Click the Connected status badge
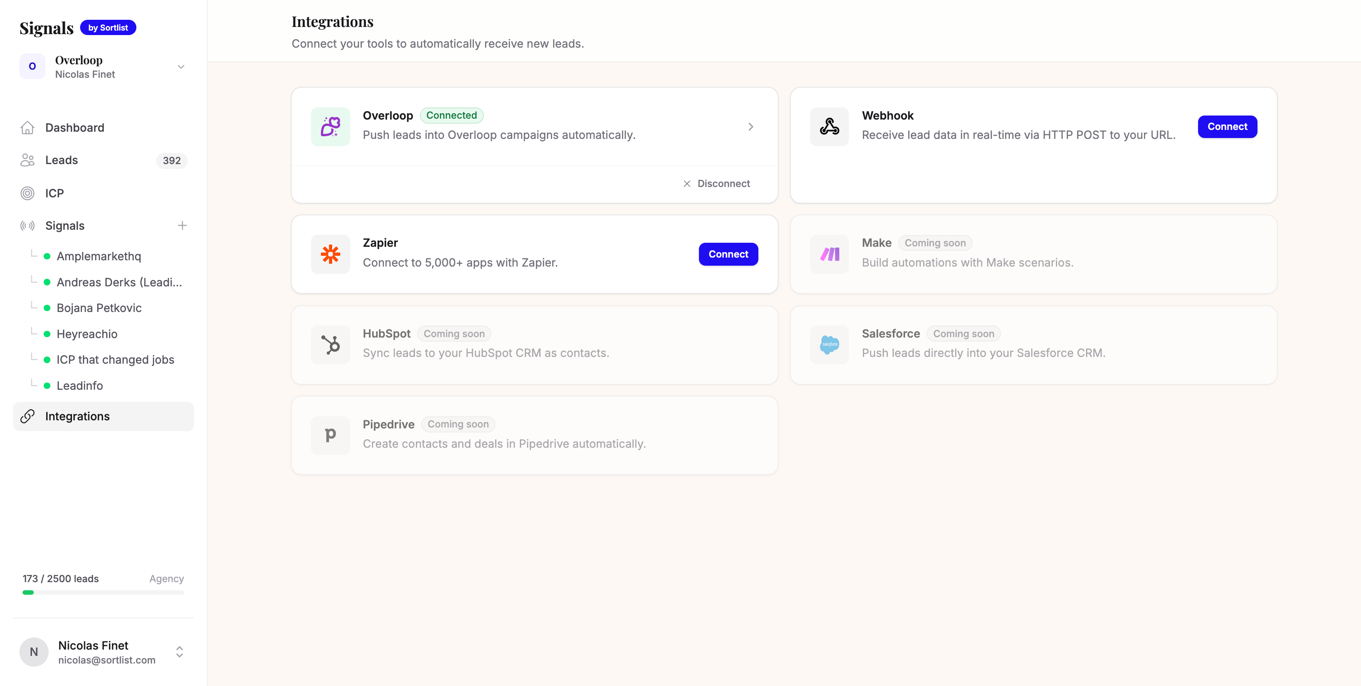Viewport: 1361px width, 686px height. pos(451,115)
